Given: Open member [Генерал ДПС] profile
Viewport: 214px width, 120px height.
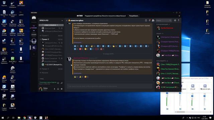Looking at the screenshot, I should coord(168,46).
